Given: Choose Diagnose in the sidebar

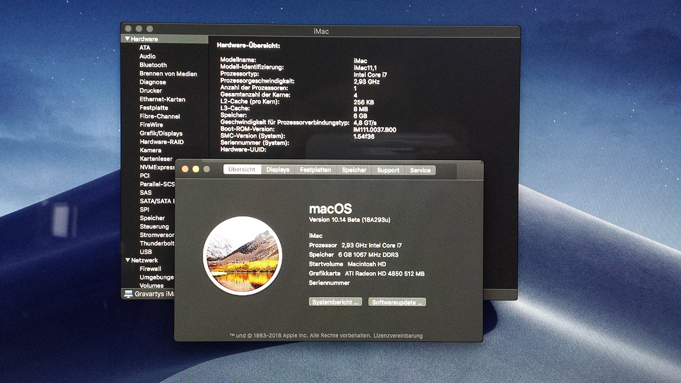Looking at the screenshot, I should 153,82.
